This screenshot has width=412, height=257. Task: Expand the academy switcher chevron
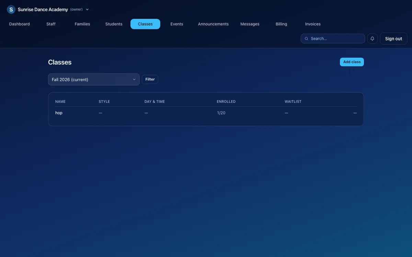coord(87,10)
